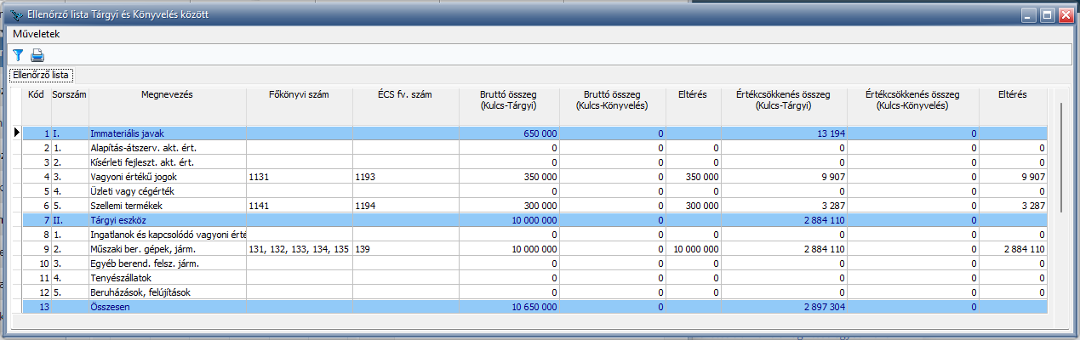The height and width of the screenshot is (340, 1080).
Task: Click the row indicator arrow at row 1
Action: pos(16,133)
